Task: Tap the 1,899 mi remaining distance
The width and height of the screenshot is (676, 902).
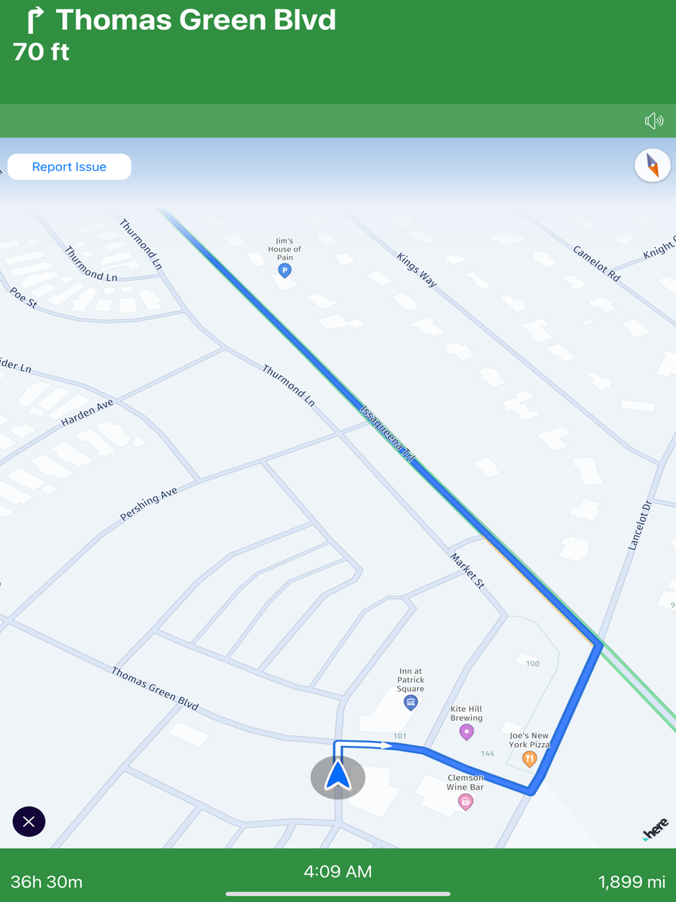Action: (632, 882)
